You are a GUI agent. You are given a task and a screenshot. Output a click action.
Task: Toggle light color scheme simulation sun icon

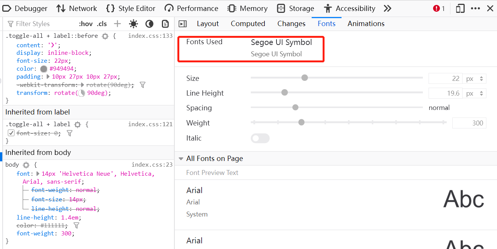tap(134, 24)
